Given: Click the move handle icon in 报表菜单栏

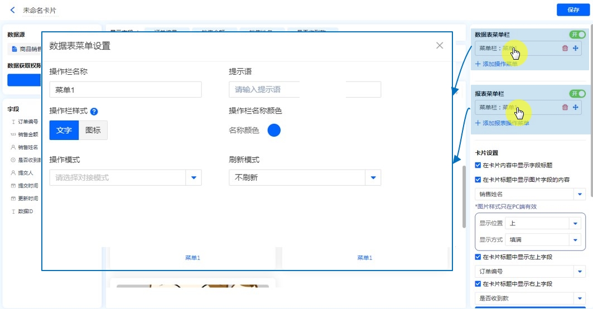Looking at the screenshot, I should [576, 107].
